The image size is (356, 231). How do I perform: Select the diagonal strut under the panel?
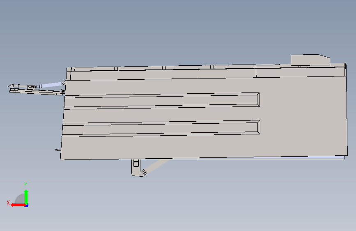157,166
